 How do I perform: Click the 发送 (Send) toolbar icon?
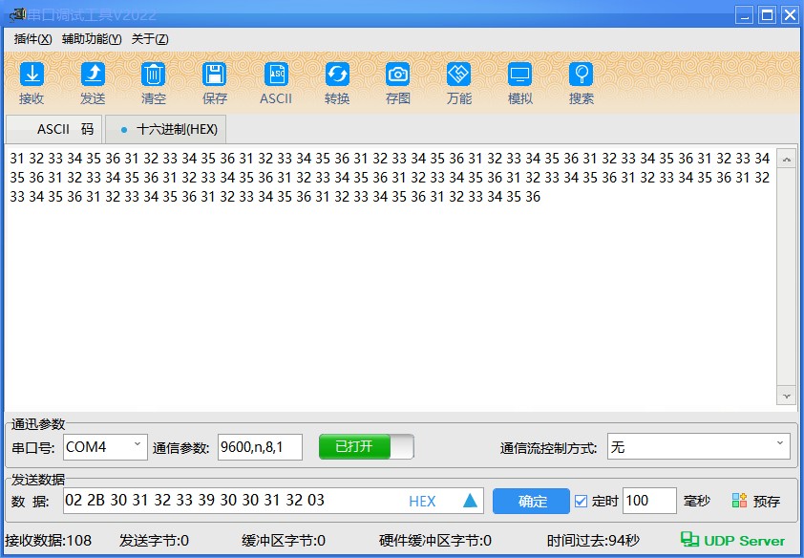[93, 75]
